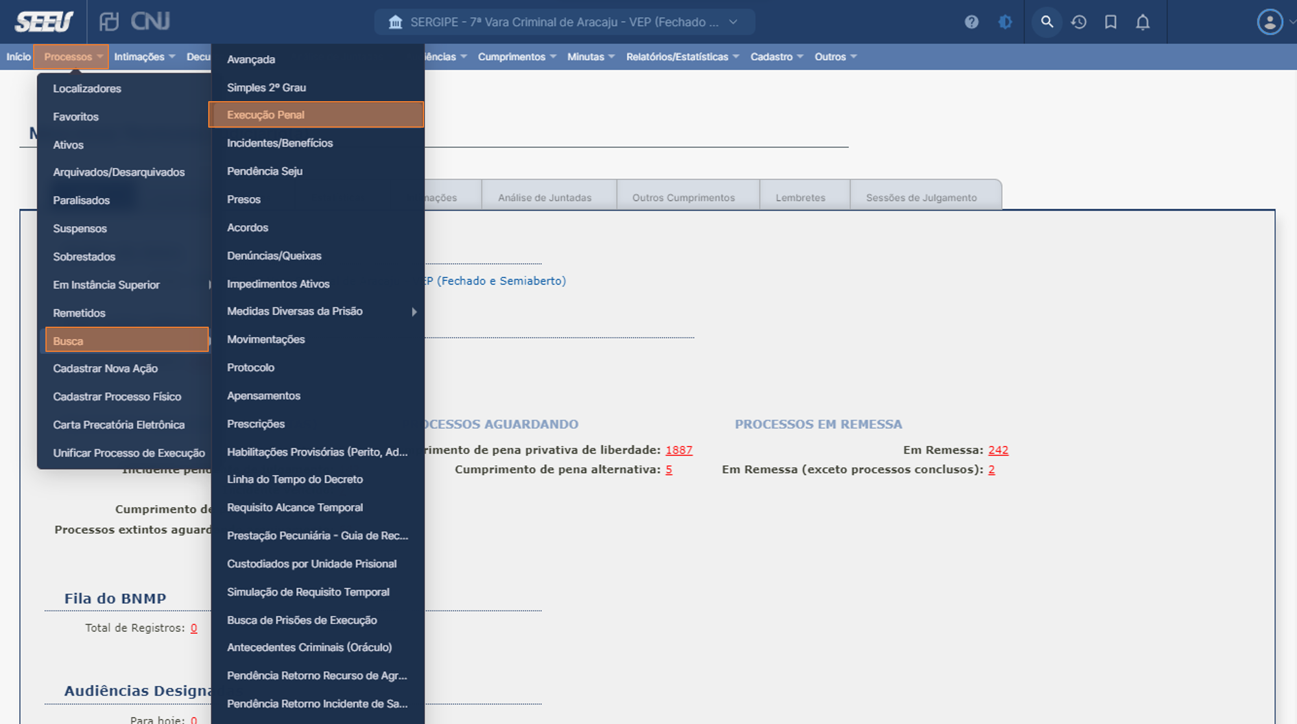Expand the Minutas menu
The width and height of the screenshot is (1297, 724).
tap(591, 56)
